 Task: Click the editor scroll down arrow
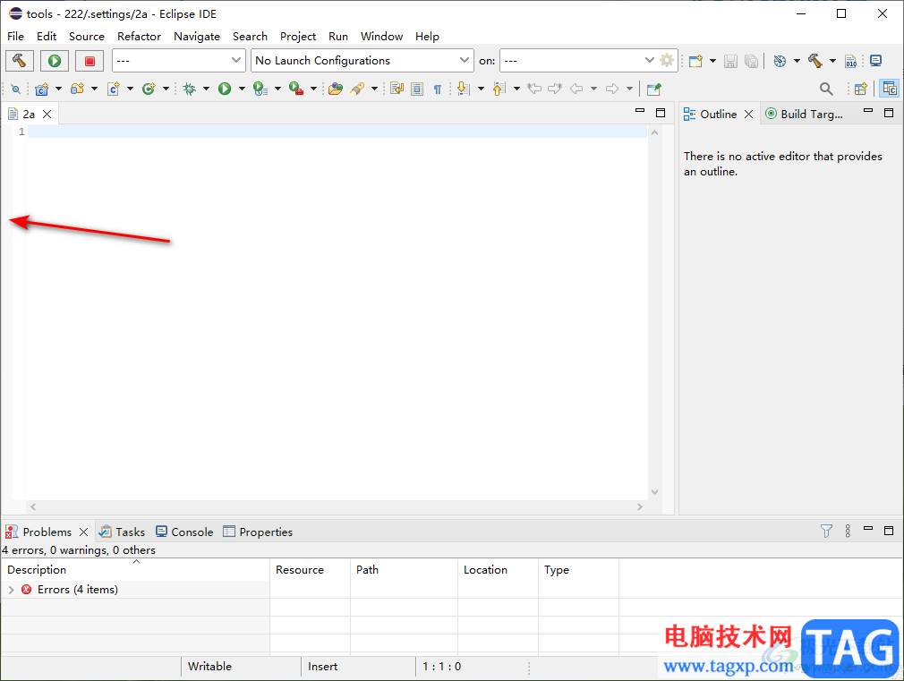coord(655,492)
